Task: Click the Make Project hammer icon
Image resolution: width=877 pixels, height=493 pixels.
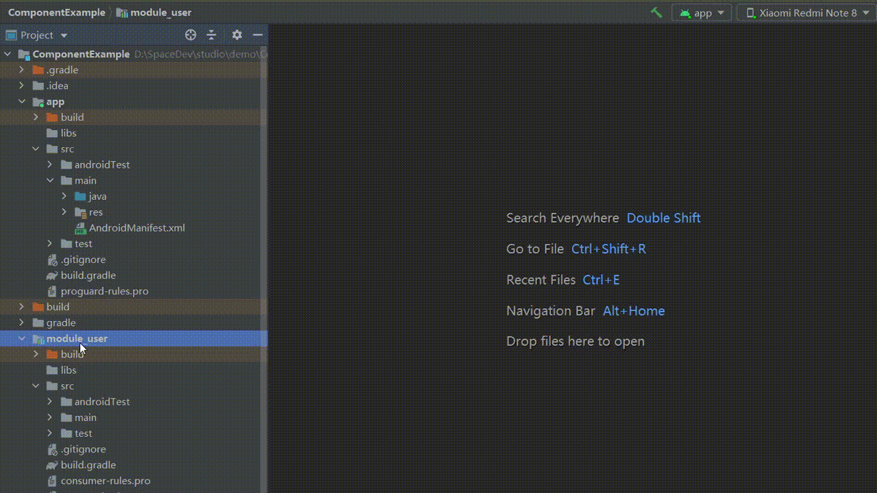Action: click(x=656, y=12)
